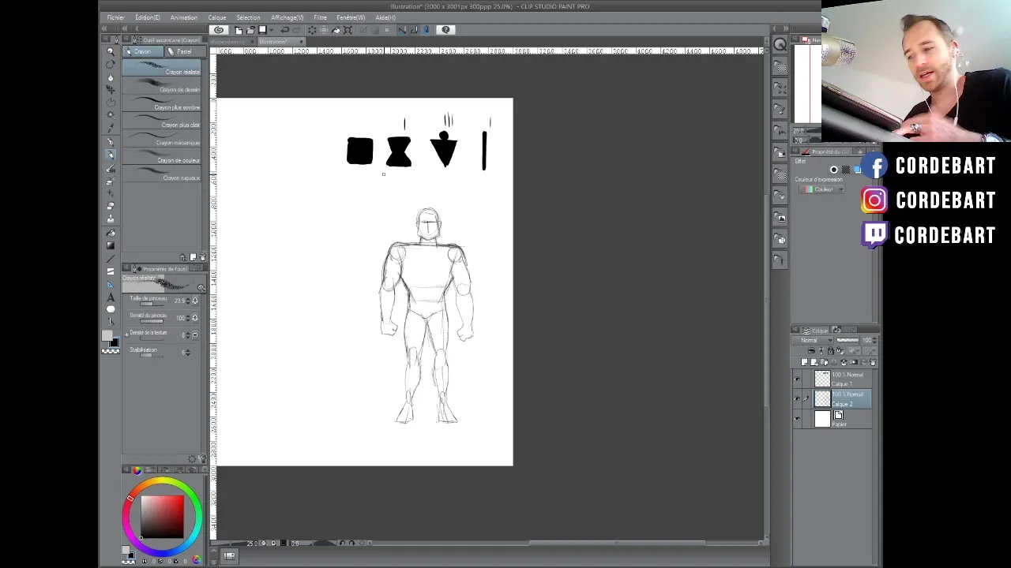
Task: Select the Calque 1 layer thumbnail
Action: coord(822,379)
